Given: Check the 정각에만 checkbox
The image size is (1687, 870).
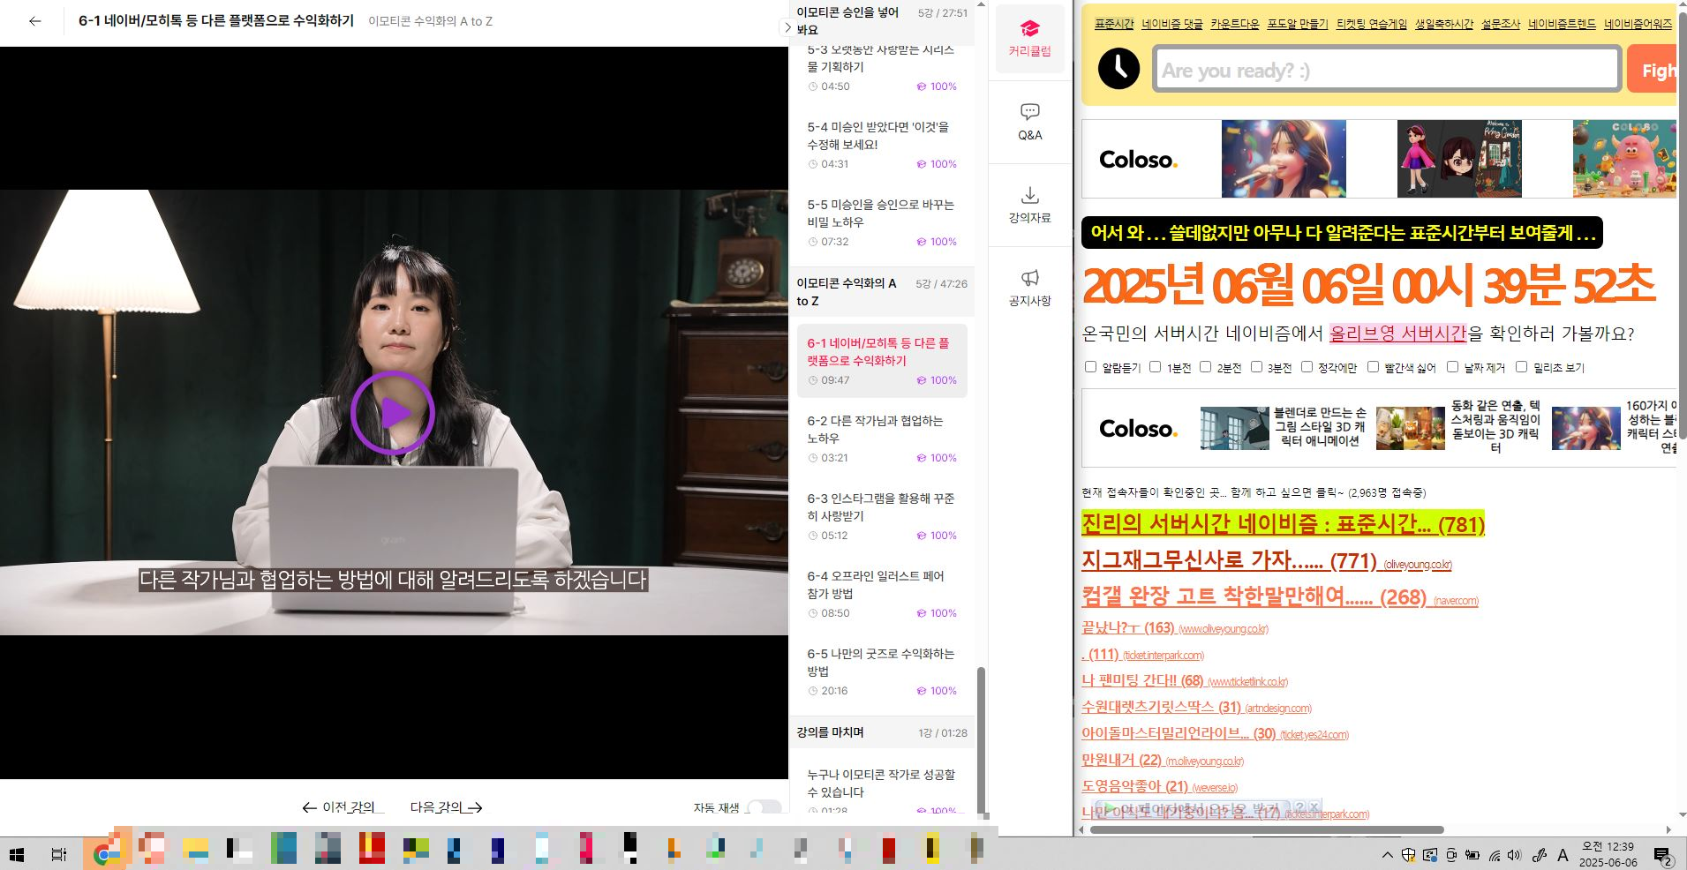Looking at the screenshot, I should coord(1307,366).
